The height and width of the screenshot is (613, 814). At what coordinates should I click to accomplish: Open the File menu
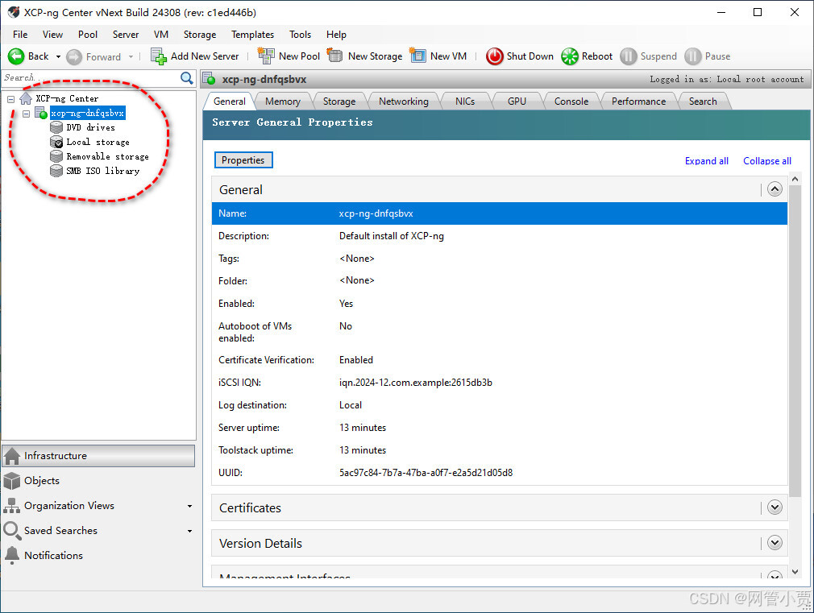20,35
